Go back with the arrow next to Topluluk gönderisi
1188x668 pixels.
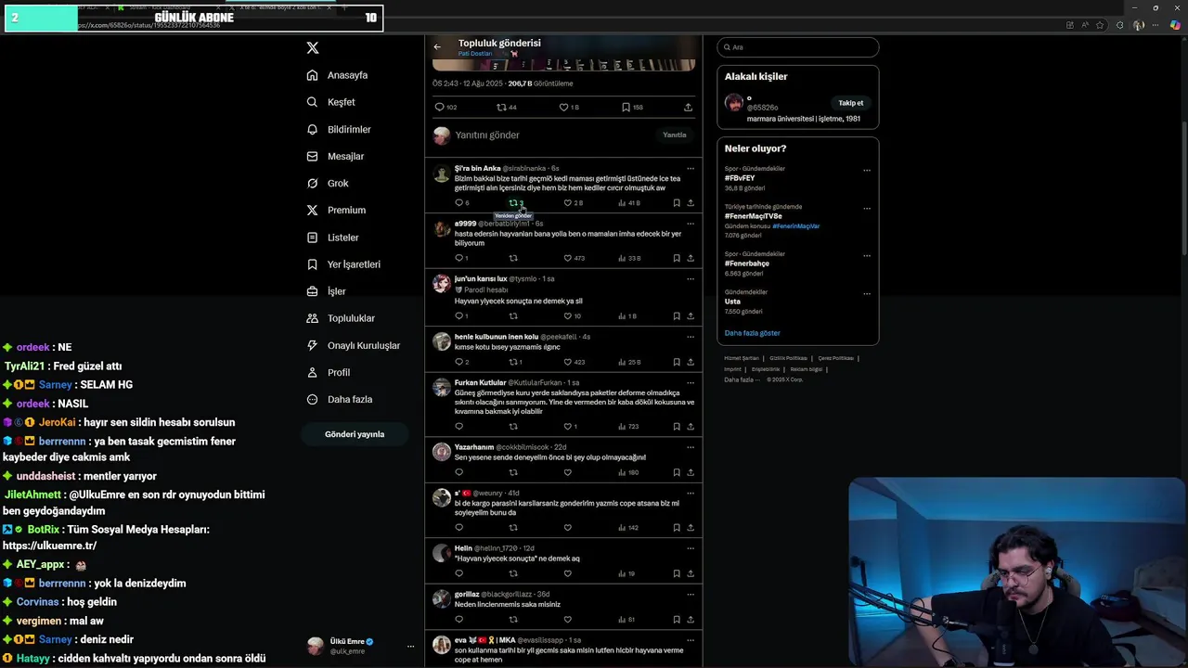(x=437, y=46)
